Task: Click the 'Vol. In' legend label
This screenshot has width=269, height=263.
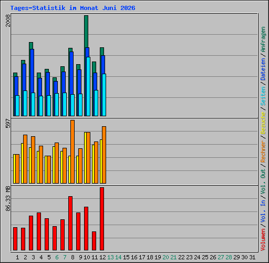Action: tap(263, 211)
